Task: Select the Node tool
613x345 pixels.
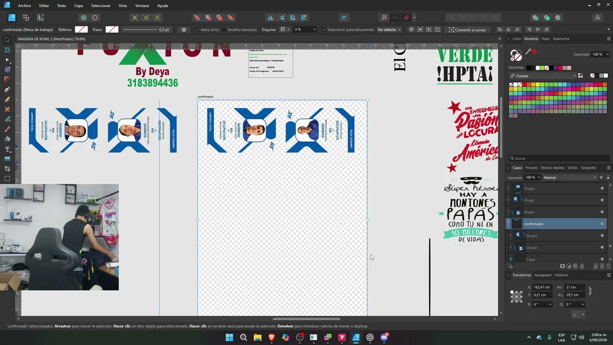Action: [7, 60]
